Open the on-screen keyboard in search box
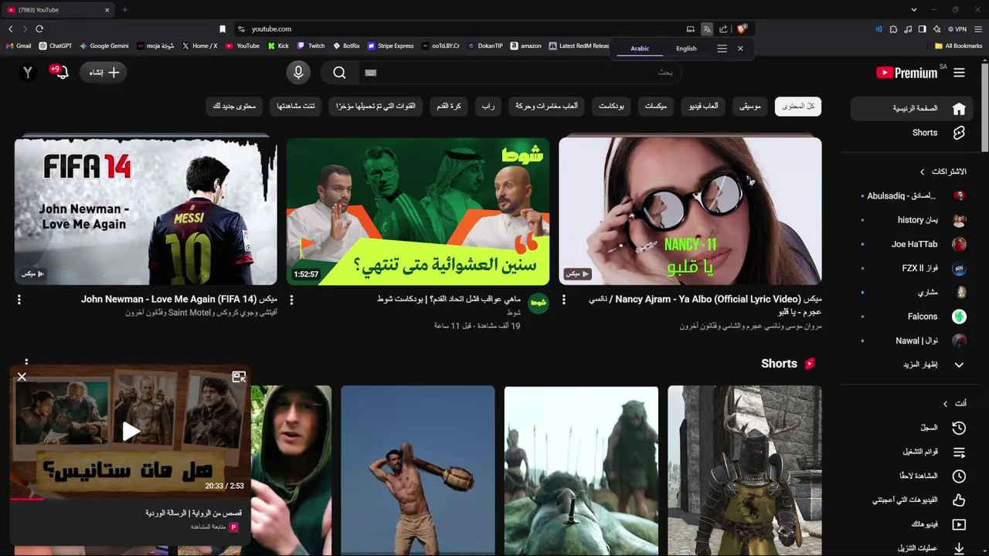Image resolution: width=989 pixels, height=556 pixels. pyautogui.click(x=370, y=73)
